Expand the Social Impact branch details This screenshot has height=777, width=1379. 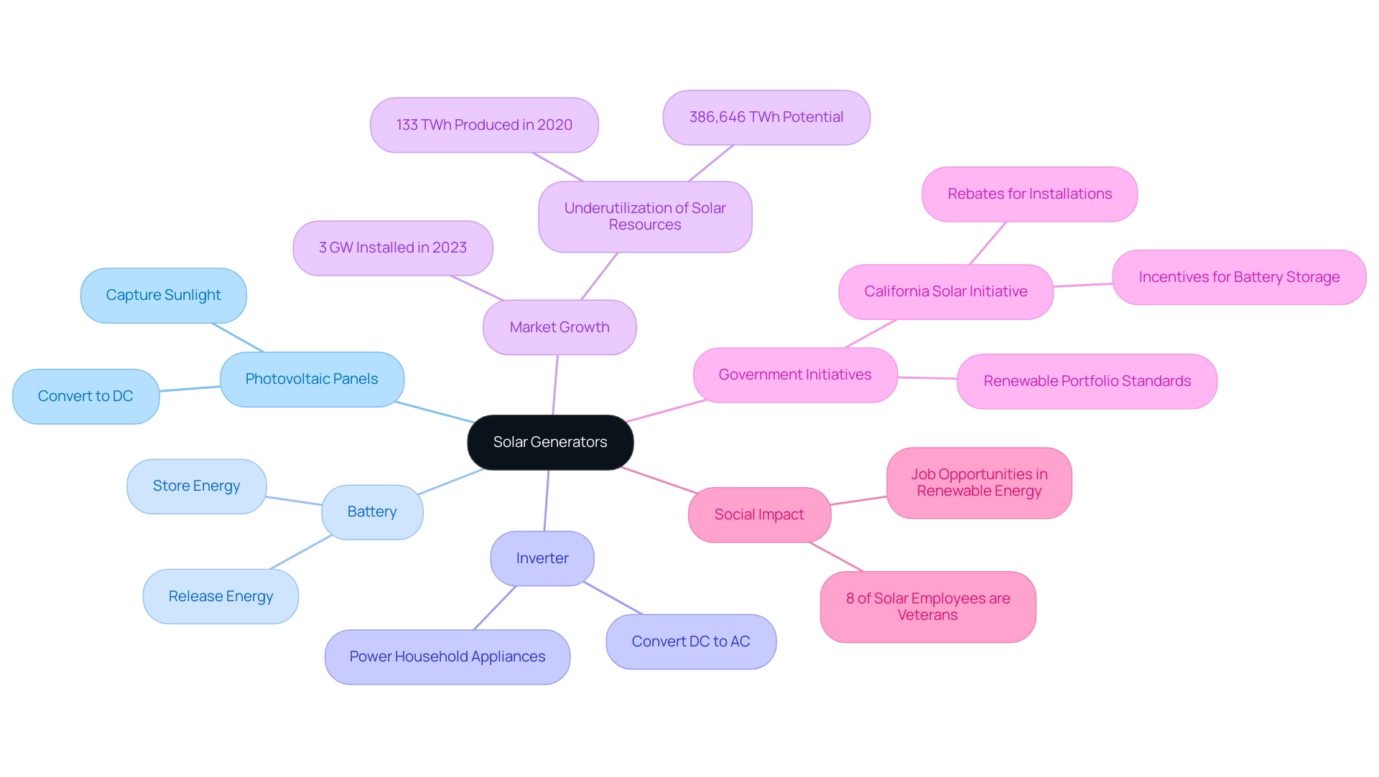[x=757, y=512]
